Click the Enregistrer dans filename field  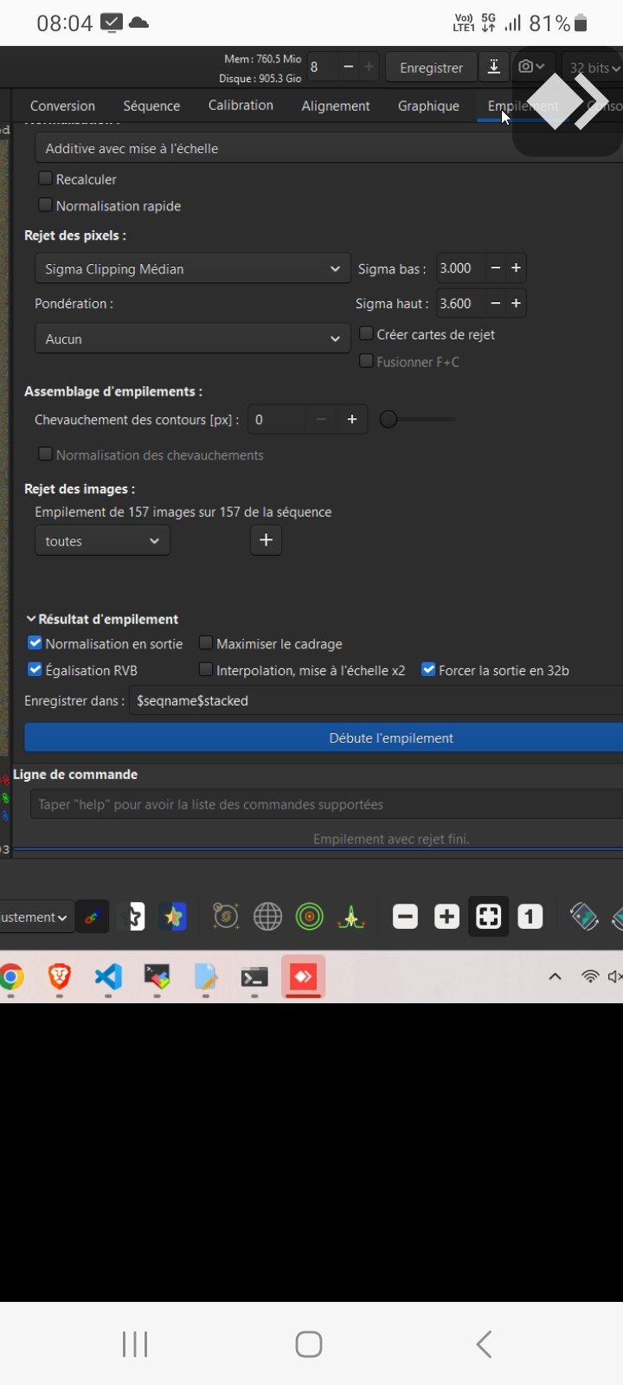click(x=376, y=700)
